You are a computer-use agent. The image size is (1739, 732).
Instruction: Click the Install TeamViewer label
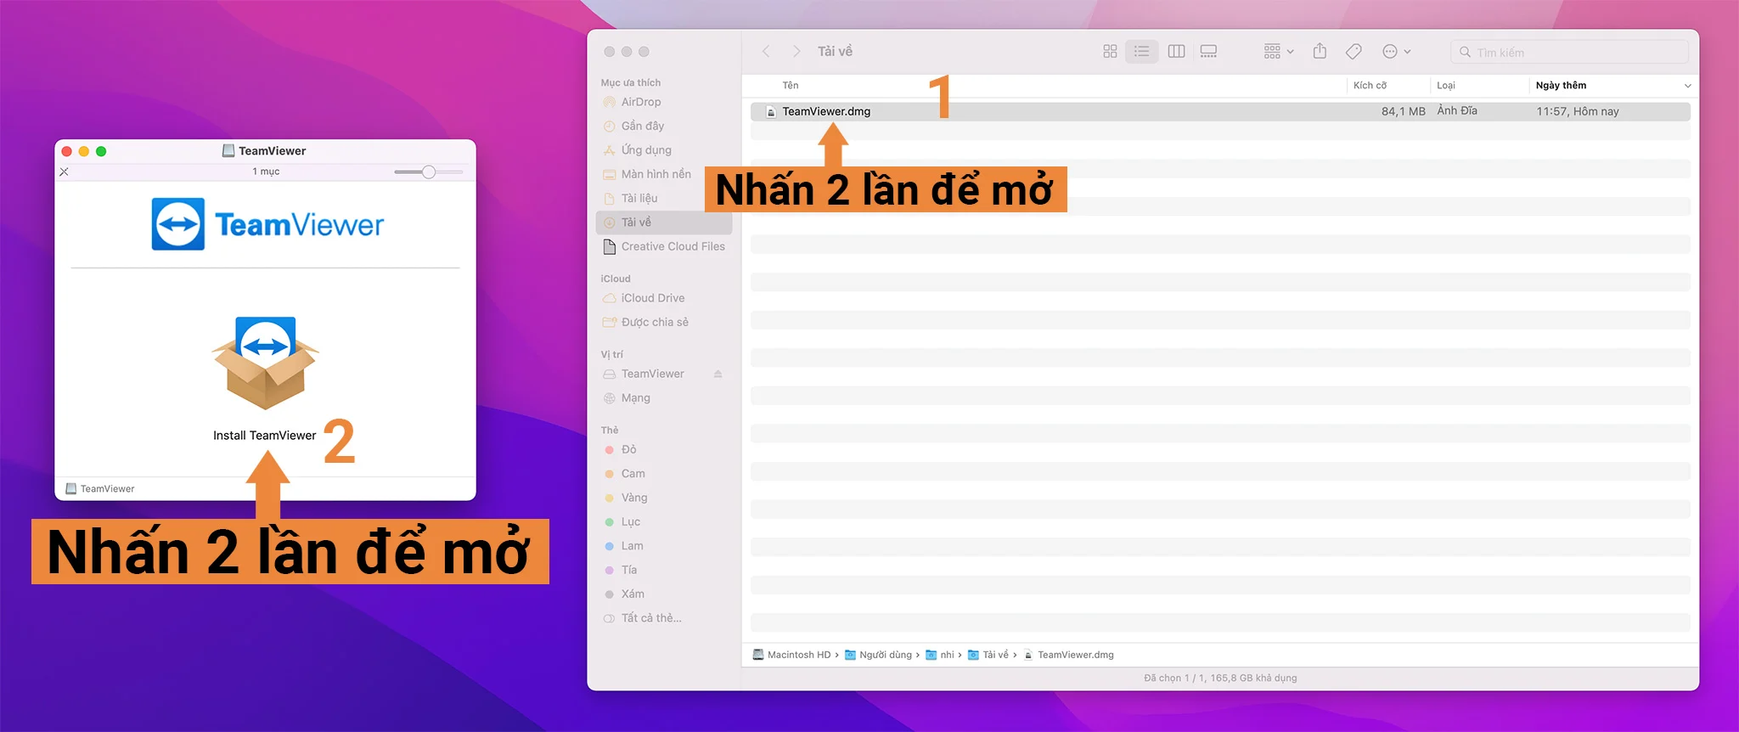click(264, 436)
